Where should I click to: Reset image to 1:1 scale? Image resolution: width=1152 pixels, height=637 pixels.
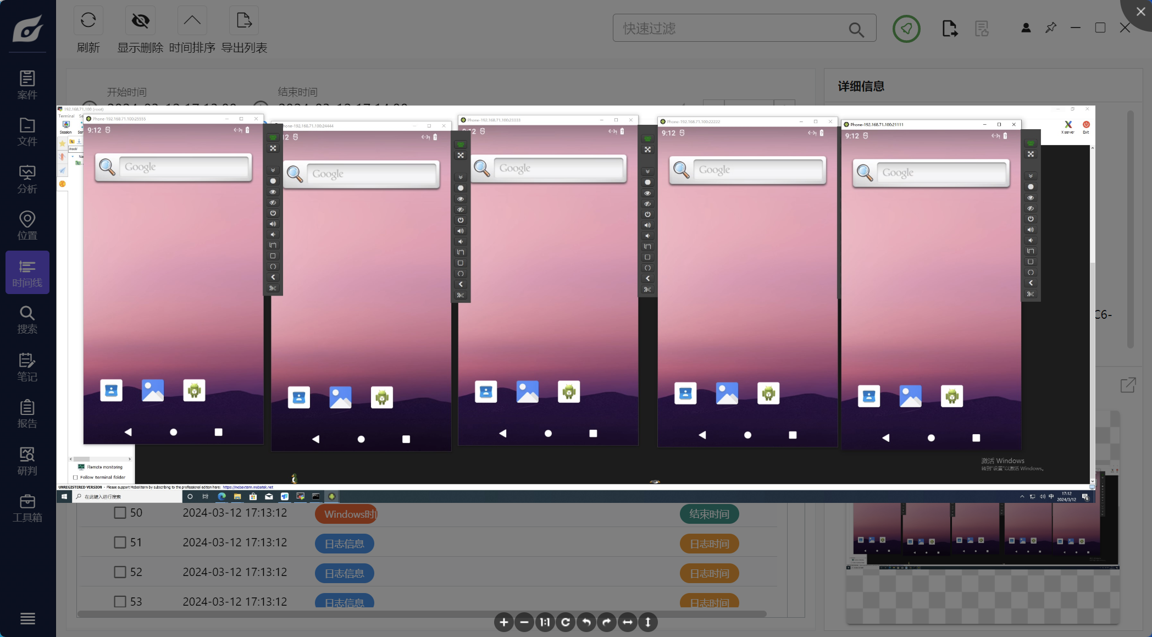click(x=545, y=622)
